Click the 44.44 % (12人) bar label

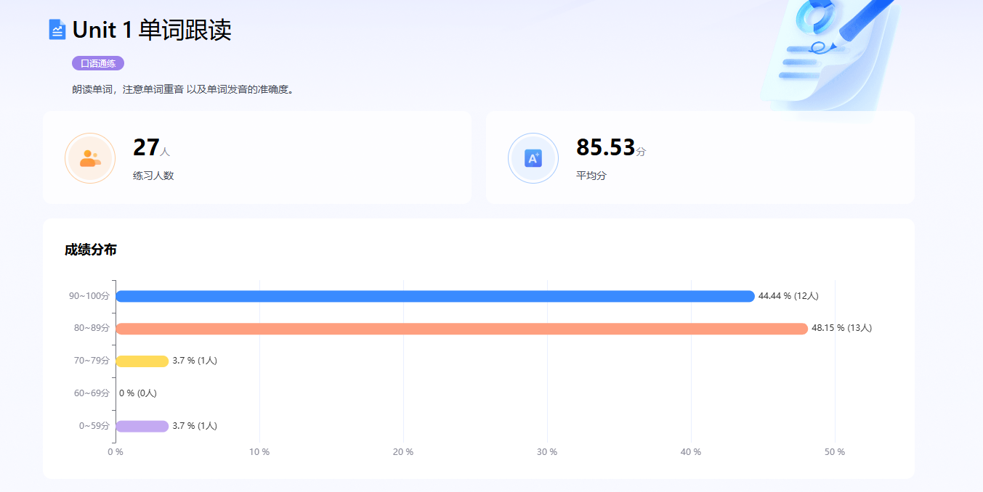click(788, 296)
